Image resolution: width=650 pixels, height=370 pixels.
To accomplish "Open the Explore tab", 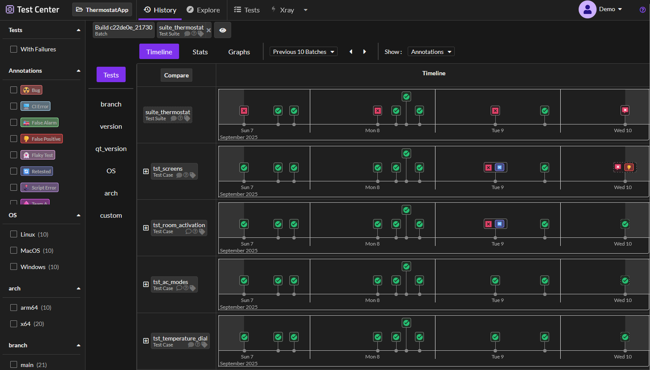I will (203, 10).
